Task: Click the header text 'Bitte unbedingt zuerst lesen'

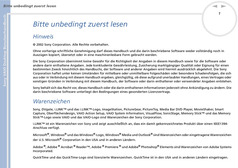Action: click(x=30, y=6)
